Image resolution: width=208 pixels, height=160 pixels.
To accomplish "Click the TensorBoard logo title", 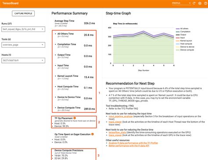I will click(11, 3).
